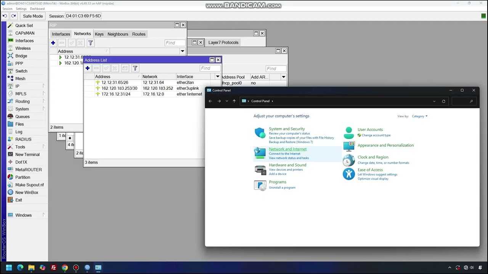Viewport: 488px width, 274px height.
Task: Open CAPsMAN from the sidebar
Action: pos(25,33)
